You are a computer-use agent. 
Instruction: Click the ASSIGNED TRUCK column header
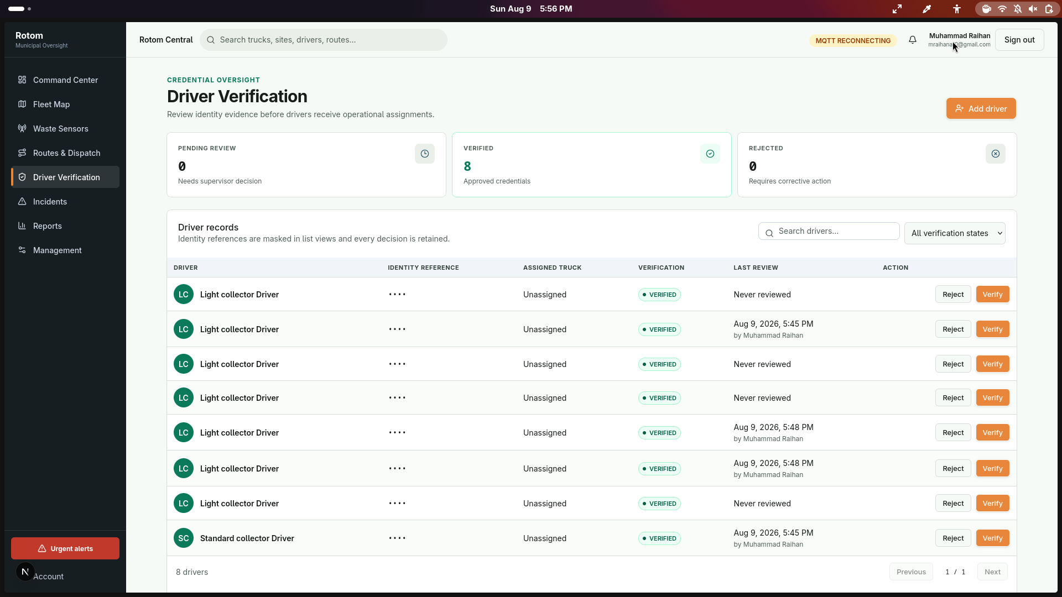(x=552, y=268)
